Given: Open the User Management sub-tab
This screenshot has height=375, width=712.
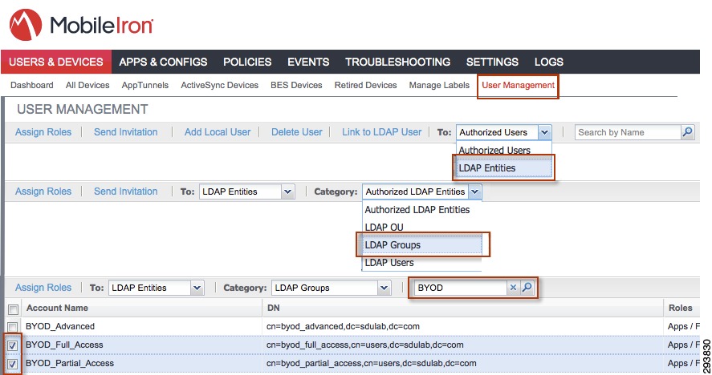Looking at the screenshot, I should tap(518, 85).
